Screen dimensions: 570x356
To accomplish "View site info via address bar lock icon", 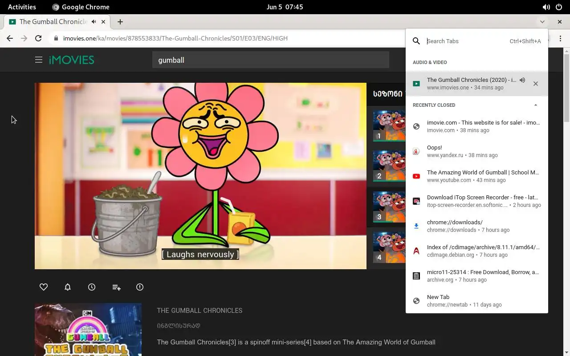I will coord(56,38).
